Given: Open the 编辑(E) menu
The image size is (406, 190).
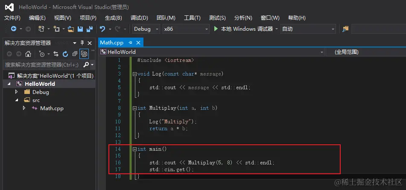Looking at the screenshot, I should 37,18.
